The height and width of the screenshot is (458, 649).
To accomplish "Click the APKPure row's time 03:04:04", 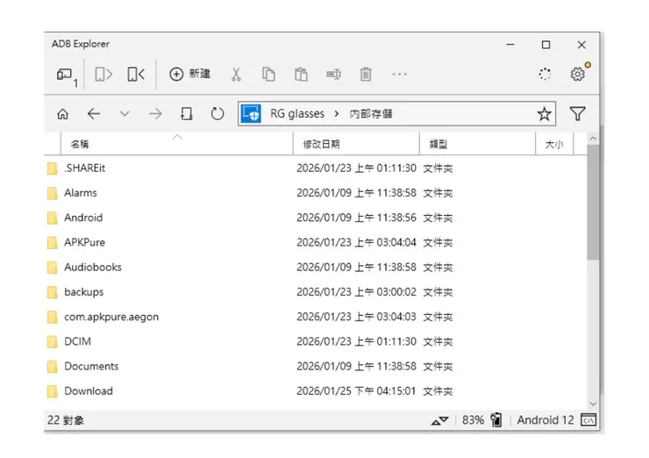I will click(x=396, y=242).
